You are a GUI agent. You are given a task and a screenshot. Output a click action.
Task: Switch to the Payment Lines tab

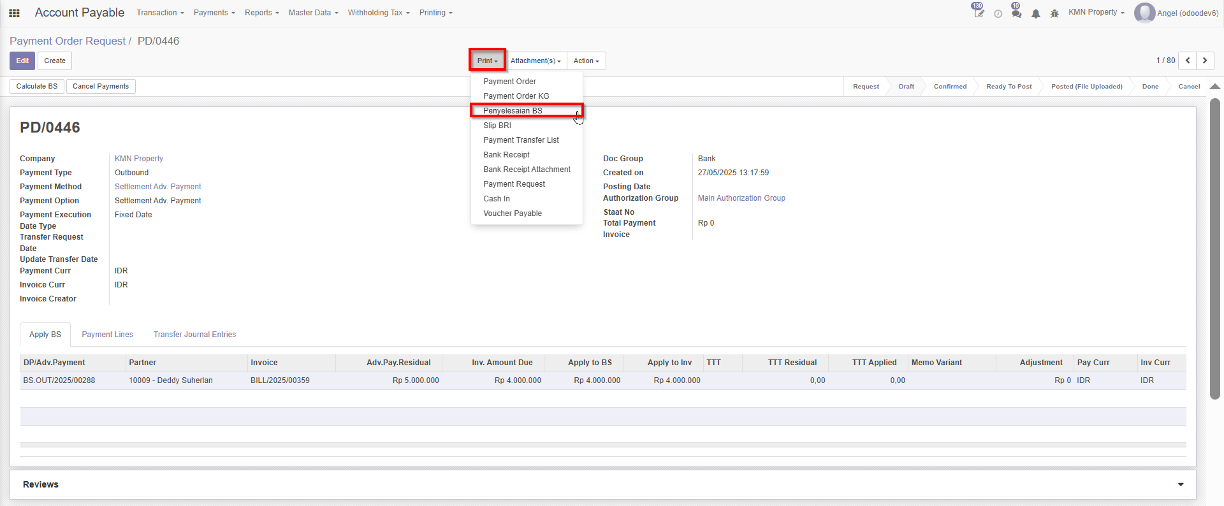(107, 335)
